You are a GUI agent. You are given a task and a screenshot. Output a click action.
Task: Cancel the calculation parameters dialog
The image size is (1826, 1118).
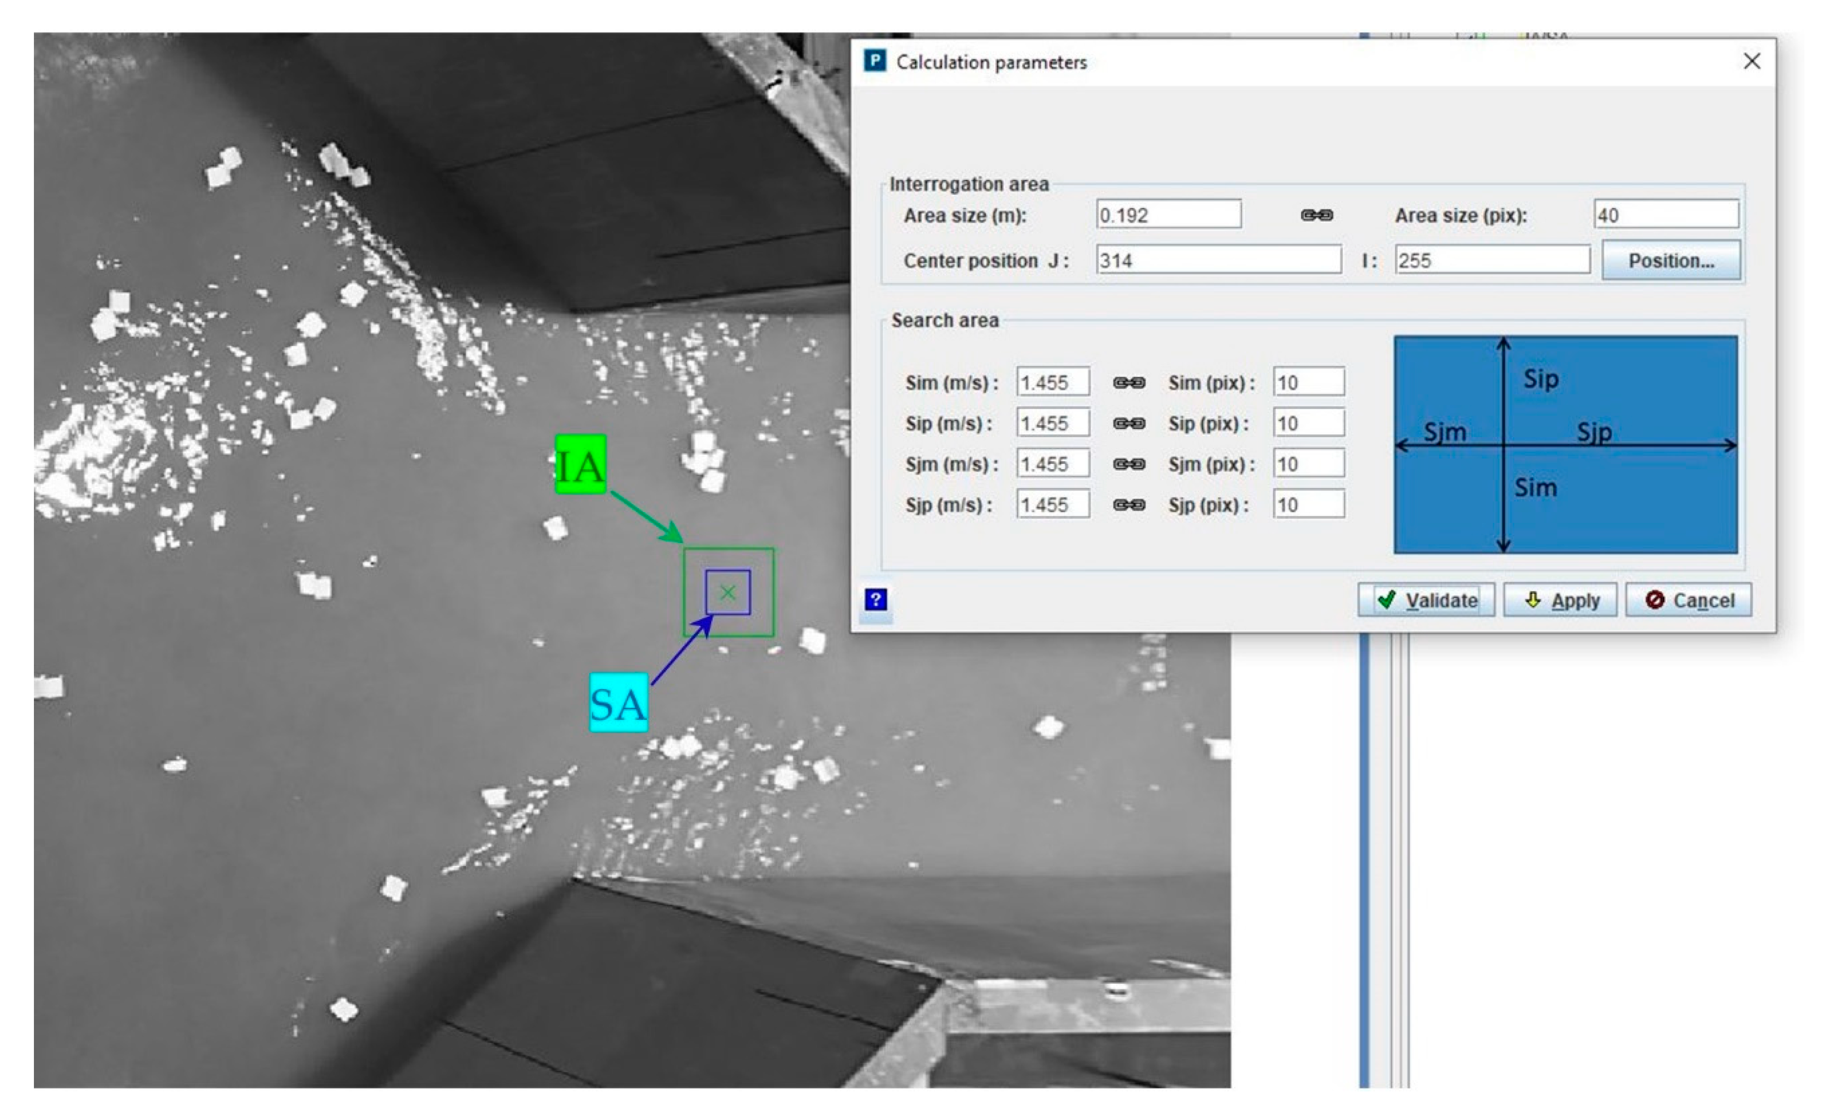pyautogui.click(x=1688, y=600)
